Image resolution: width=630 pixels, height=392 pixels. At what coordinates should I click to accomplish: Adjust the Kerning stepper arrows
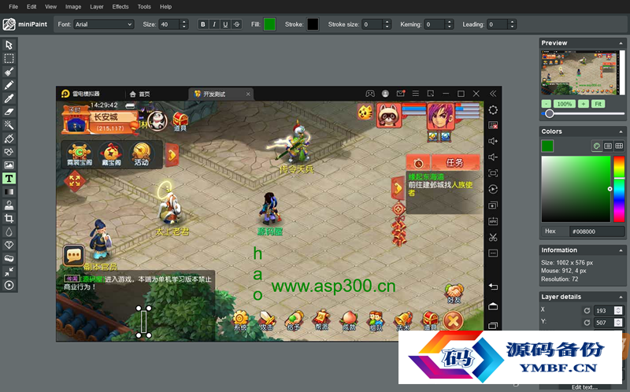450,24
